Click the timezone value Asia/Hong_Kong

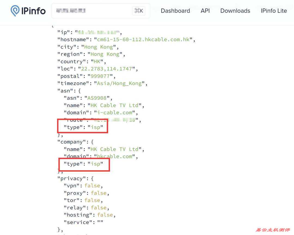[119, 84]
